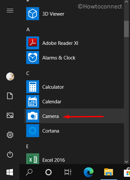The width and height of the screenshot is (130, 180).
Task: Click the 'Calendar' label
Action: [x=52, y=102]
